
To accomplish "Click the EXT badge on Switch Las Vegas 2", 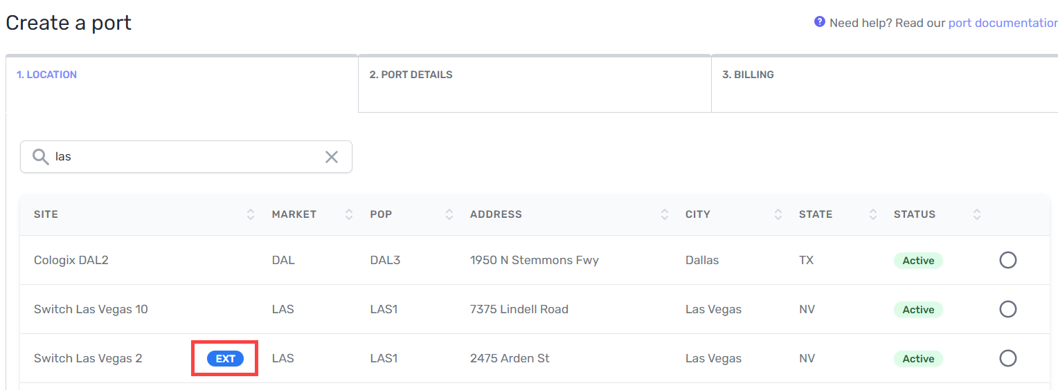I will [x=225, y=358].
